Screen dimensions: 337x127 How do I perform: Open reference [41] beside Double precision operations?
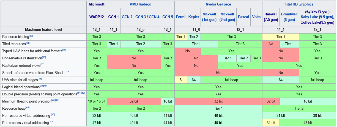click(x=79, y=93)
